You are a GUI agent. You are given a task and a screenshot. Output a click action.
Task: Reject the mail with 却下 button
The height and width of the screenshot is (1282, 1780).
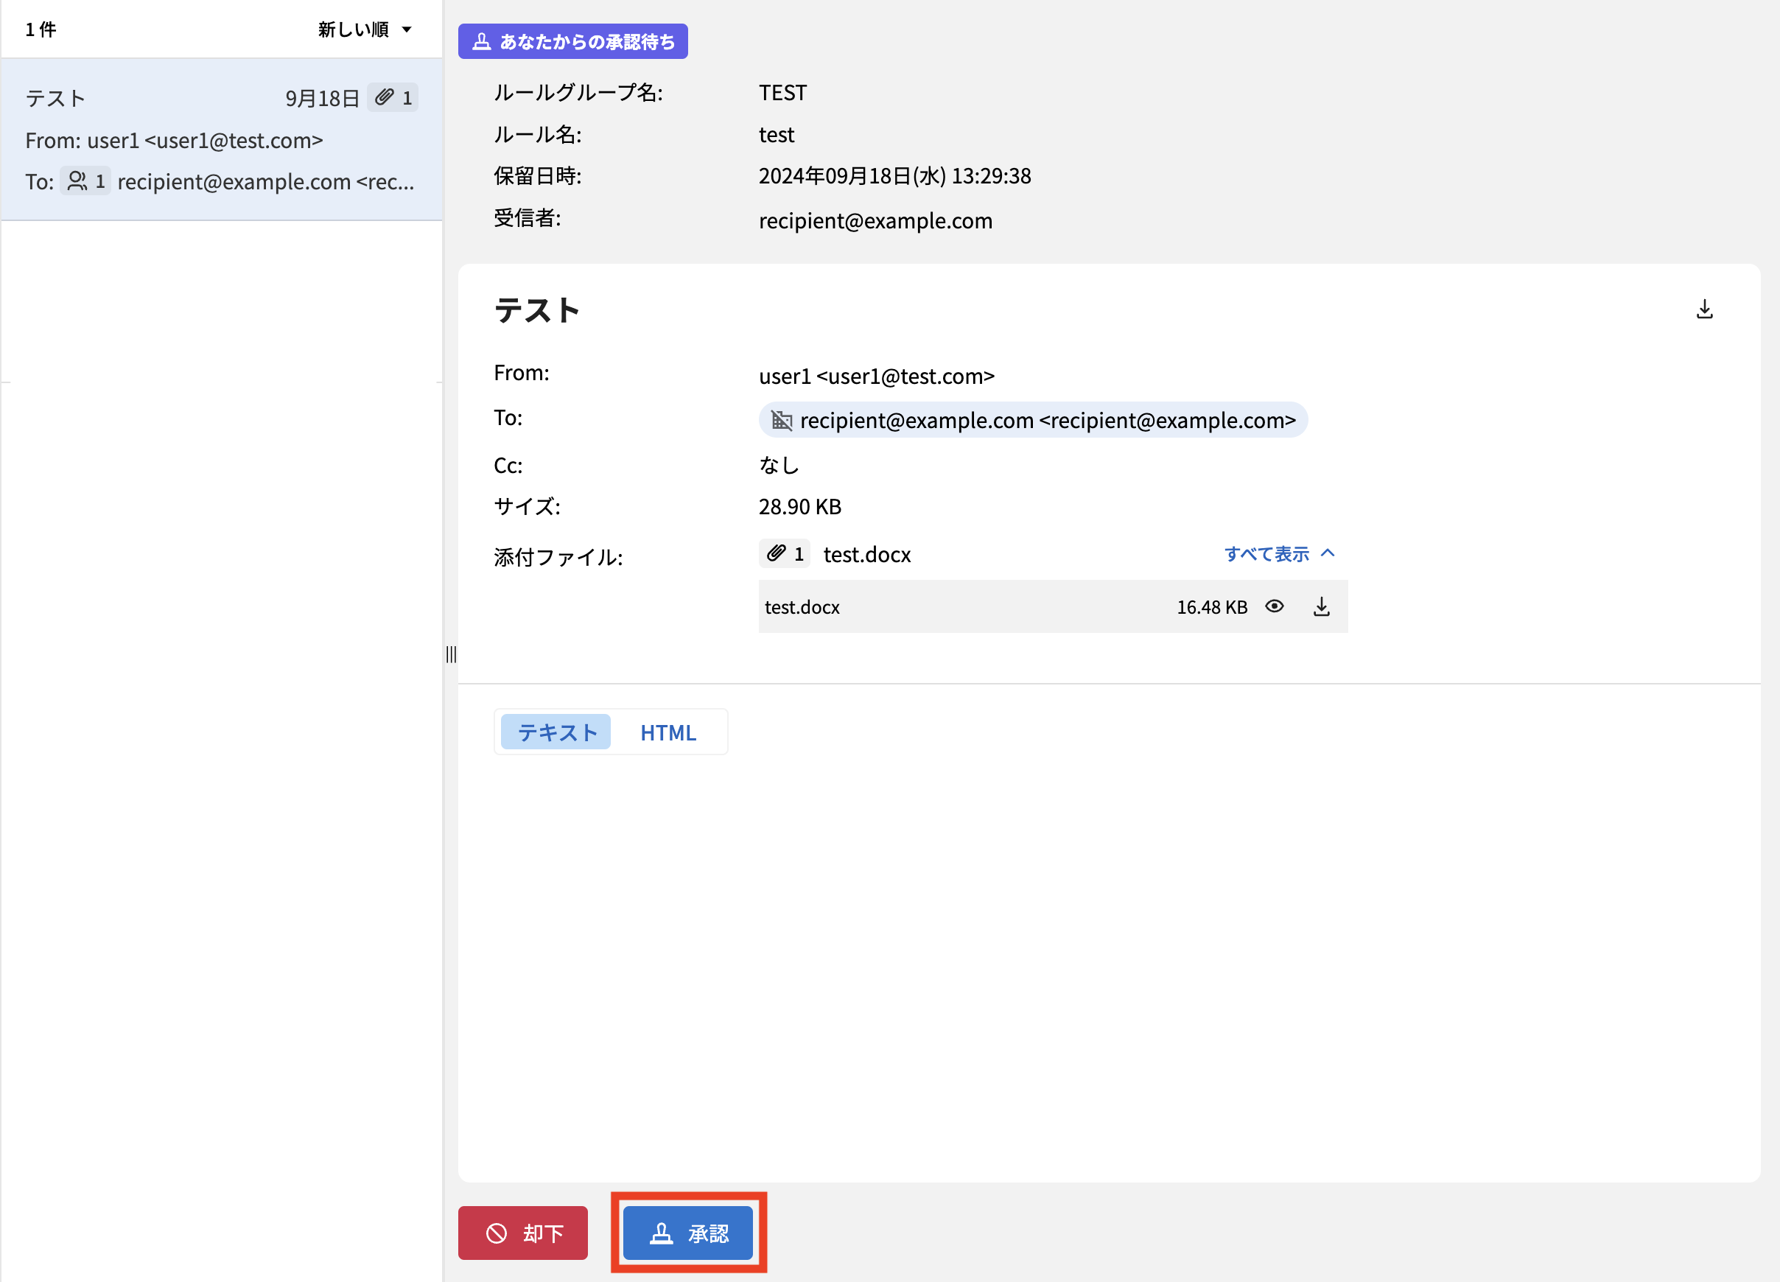[522, 1233]
